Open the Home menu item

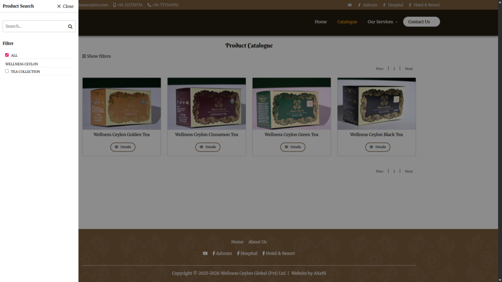tap(320, 22)
